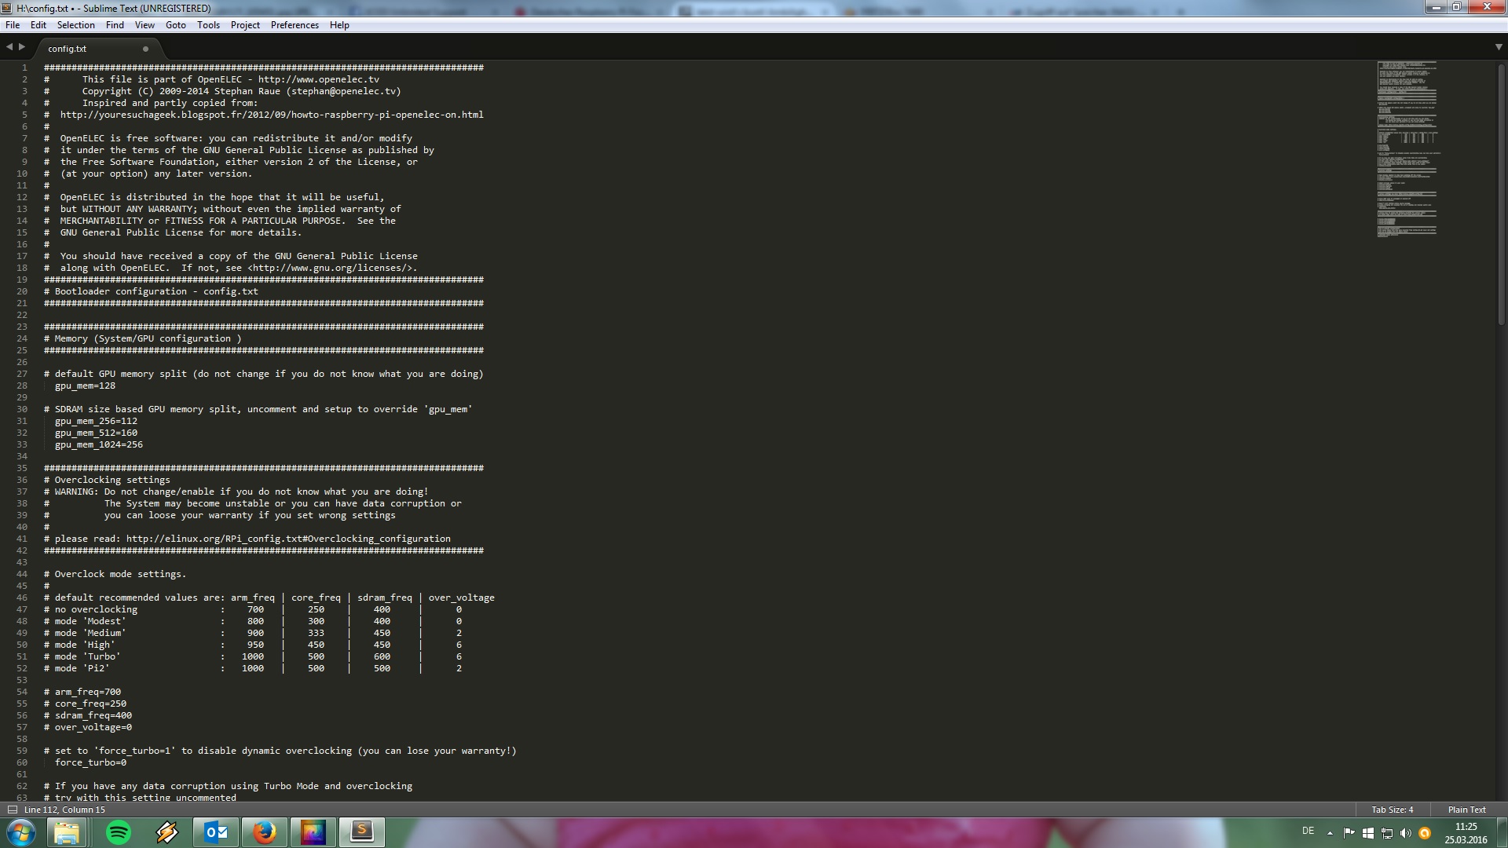Open the Preferences menu

click(295, 25)
